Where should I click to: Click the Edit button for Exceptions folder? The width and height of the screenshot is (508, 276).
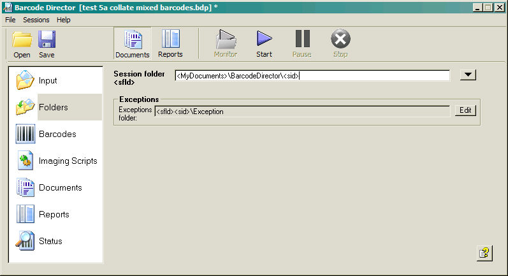465,110
